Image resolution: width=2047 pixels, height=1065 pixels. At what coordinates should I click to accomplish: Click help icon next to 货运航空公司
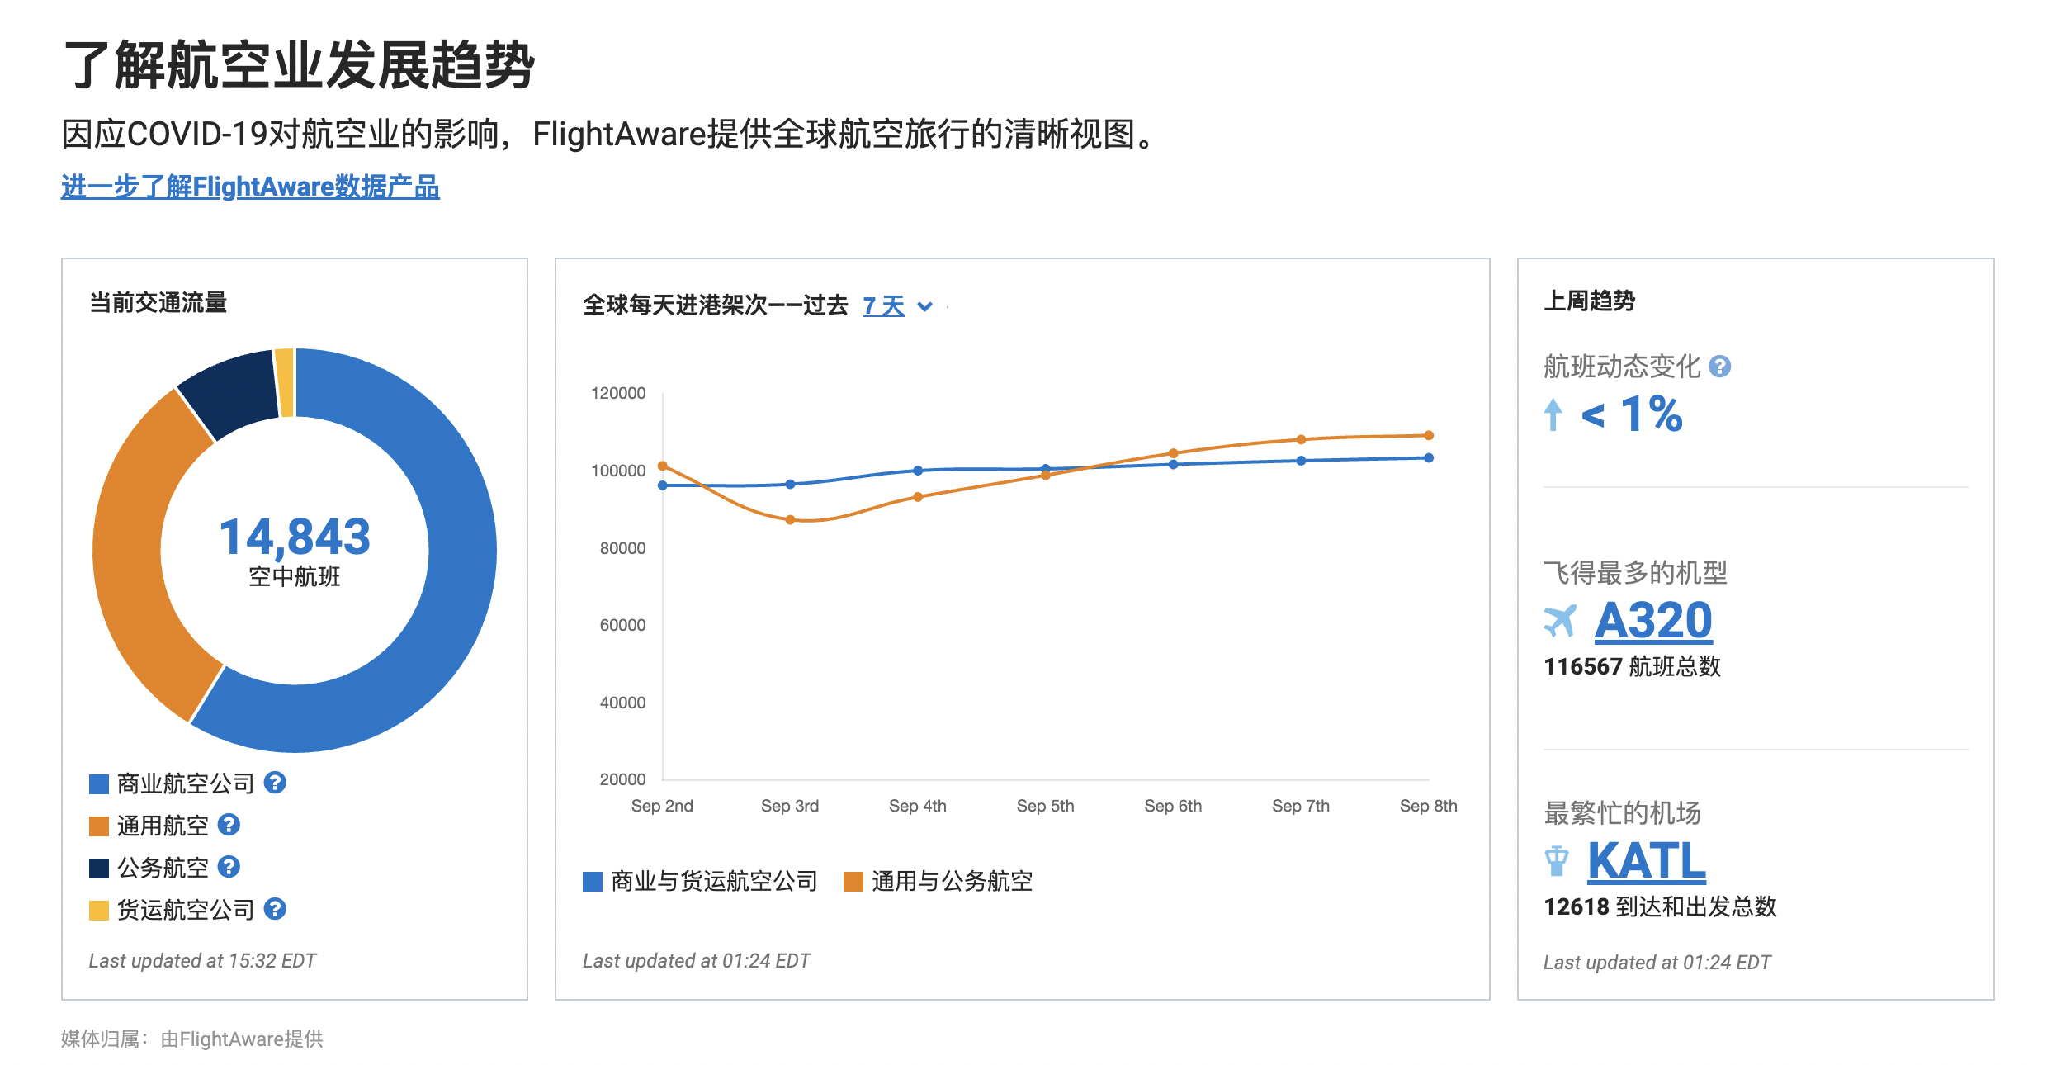click(275, 909)
